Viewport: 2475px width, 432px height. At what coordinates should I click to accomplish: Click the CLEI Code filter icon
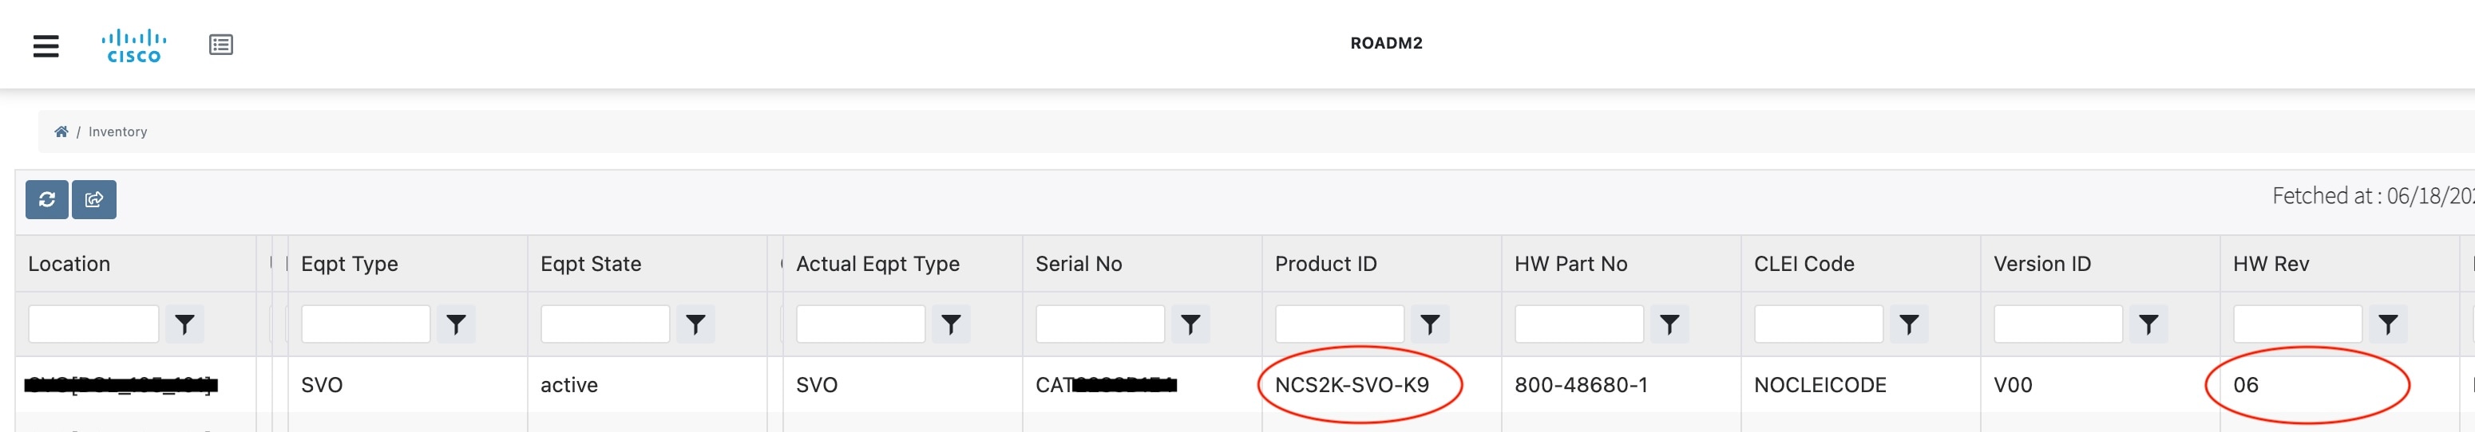pyautogui.click(x=1909, y=324)
